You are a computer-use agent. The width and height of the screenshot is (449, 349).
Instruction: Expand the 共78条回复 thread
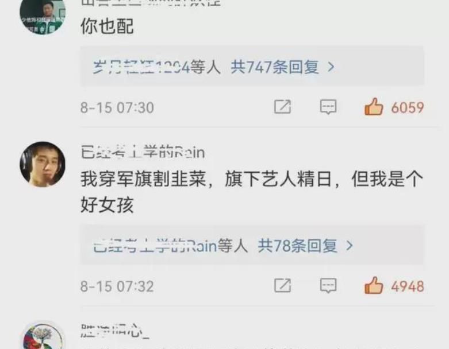[252, 245]
